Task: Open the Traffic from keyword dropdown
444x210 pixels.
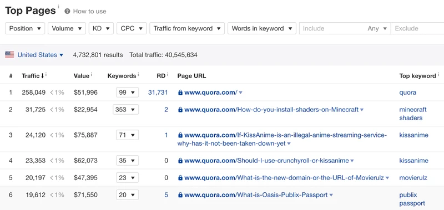Action: [x=187, y=28]
